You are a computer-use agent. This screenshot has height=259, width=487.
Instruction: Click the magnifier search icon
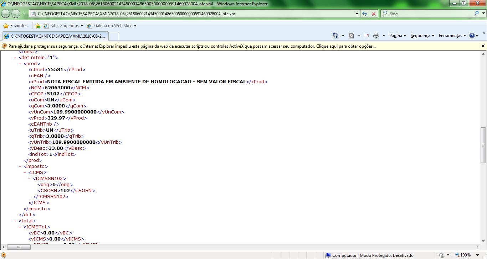(477, 14)
